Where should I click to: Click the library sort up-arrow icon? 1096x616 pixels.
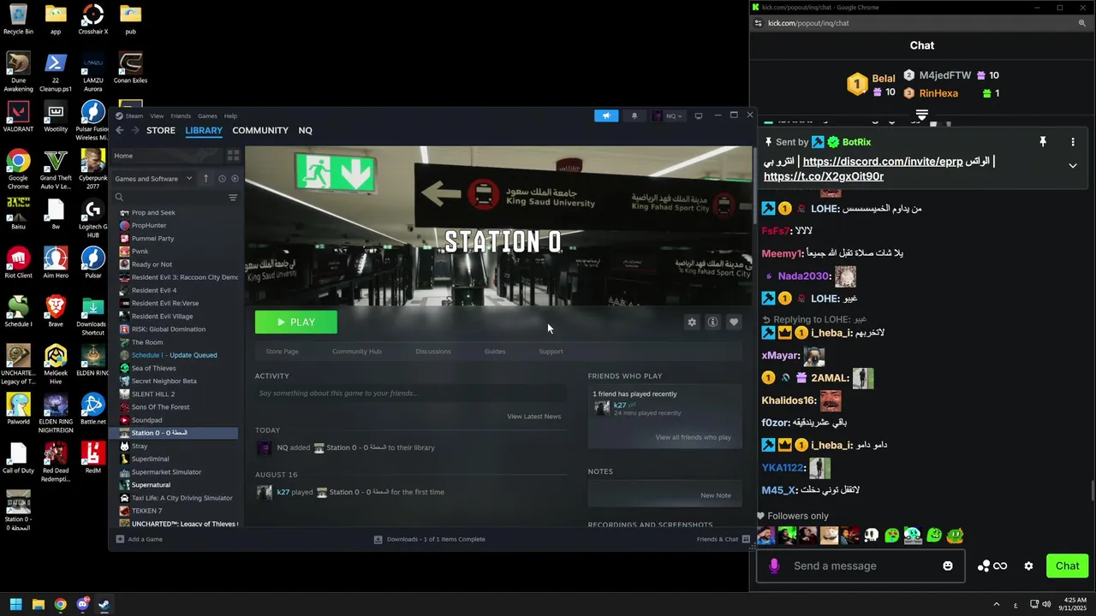click(205, 178)
